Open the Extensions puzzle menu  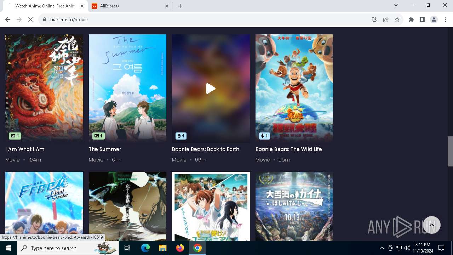coord(411,19)
